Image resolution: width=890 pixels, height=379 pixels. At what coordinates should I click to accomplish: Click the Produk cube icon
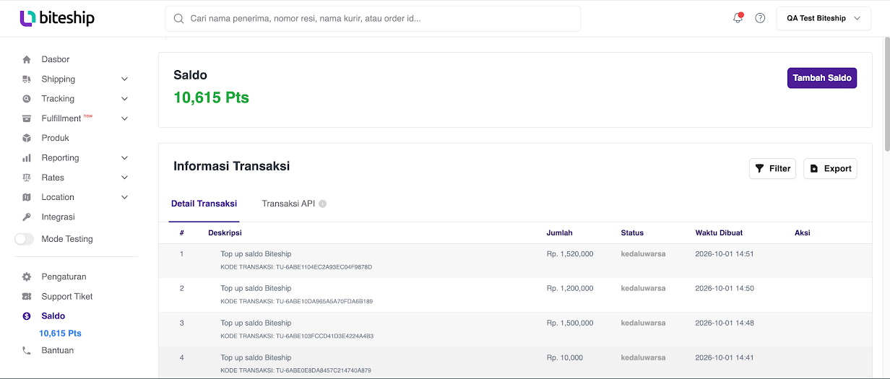[x=27, y=138]
